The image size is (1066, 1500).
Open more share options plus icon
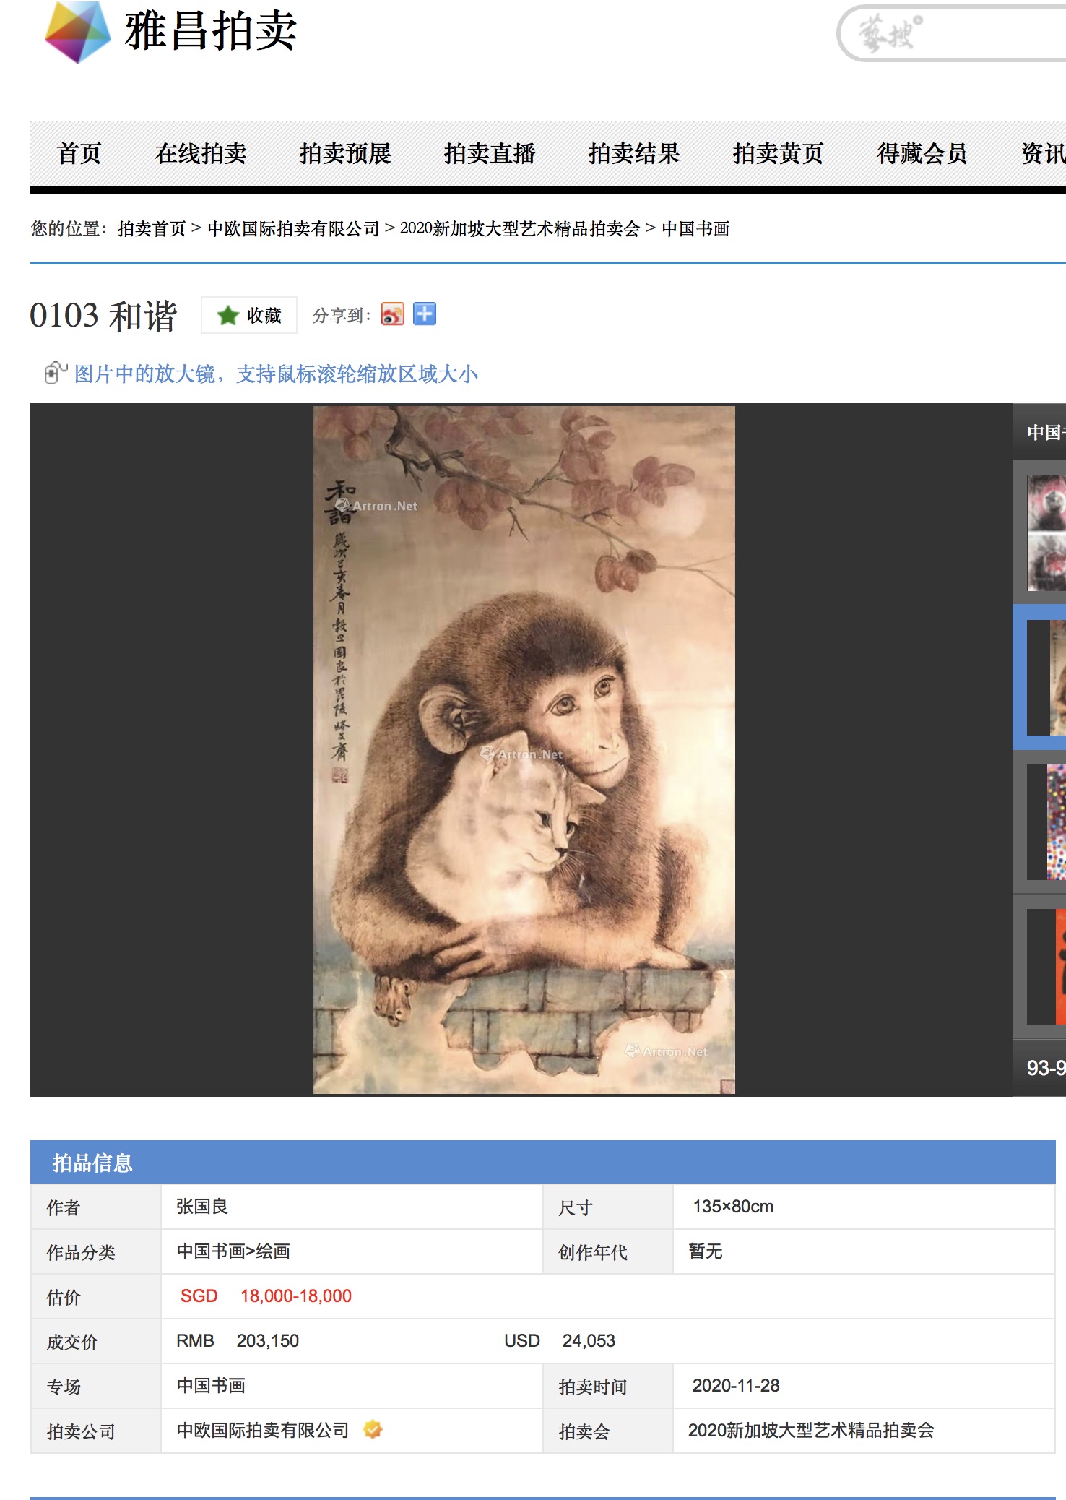(425, 314)
